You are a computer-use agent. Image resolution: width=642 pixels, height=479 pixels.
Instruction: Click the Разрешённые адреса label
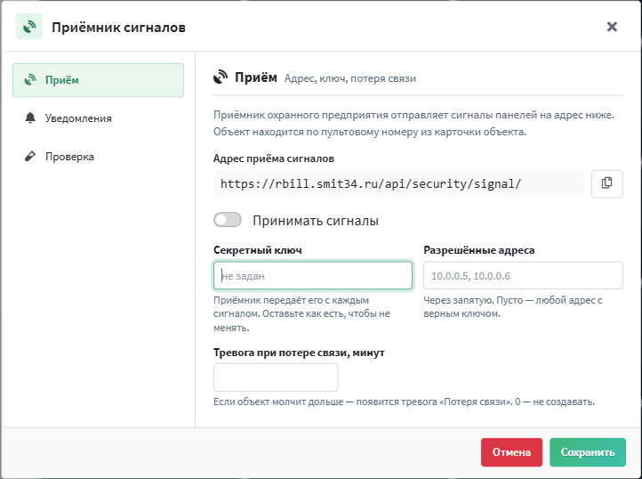pos(479,250)
